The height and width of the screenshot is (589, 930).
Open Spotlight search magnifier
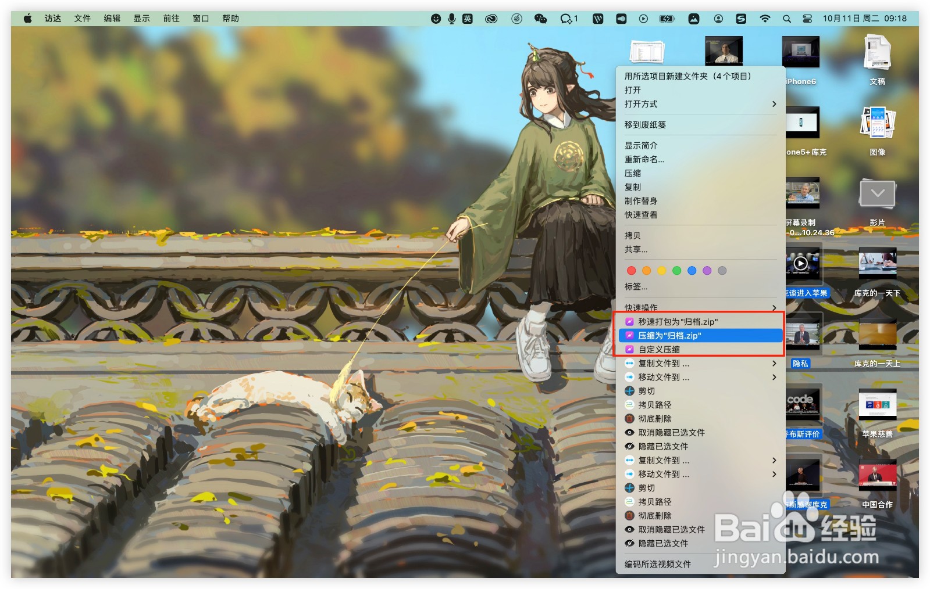click(786, 19)
